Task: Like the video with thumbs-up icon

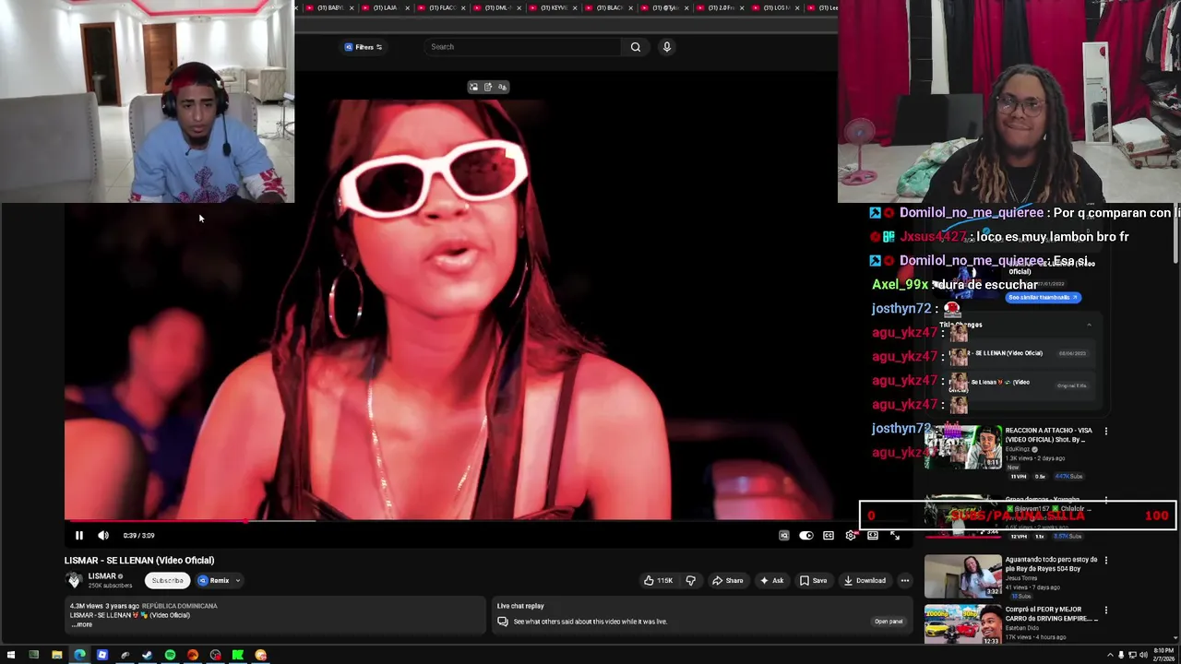Action: click(x=659, y=580)
